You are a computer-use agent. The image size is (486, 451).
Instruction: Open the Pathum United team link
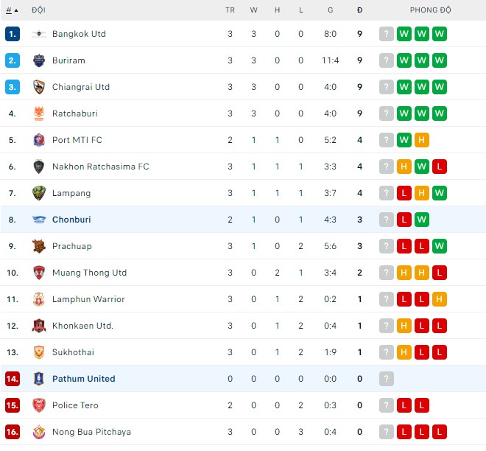coord(83,379)
